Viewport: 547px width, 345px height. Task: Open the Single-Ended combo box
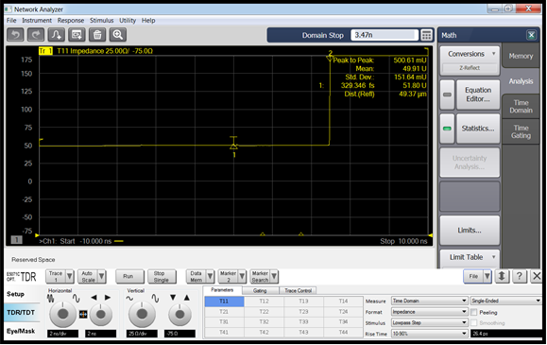(505, 301)
